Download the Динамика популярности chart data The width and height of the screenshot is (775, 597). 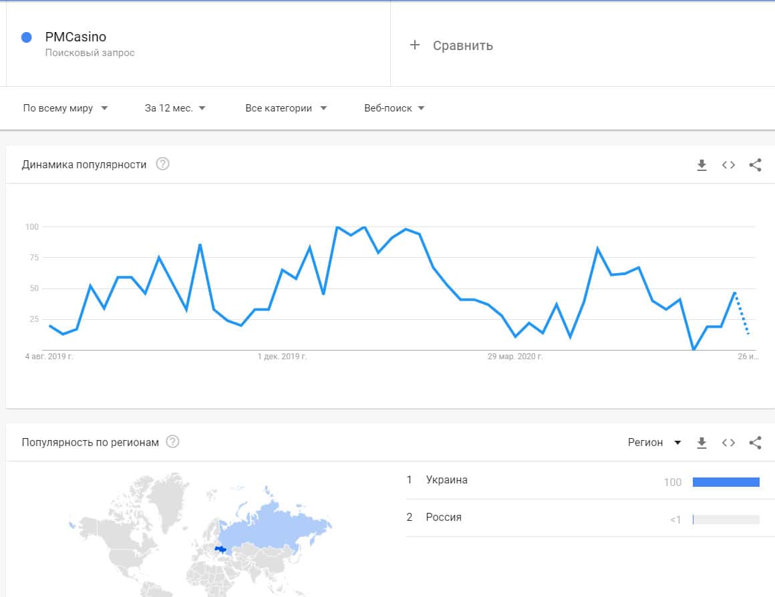click(702, 165)
